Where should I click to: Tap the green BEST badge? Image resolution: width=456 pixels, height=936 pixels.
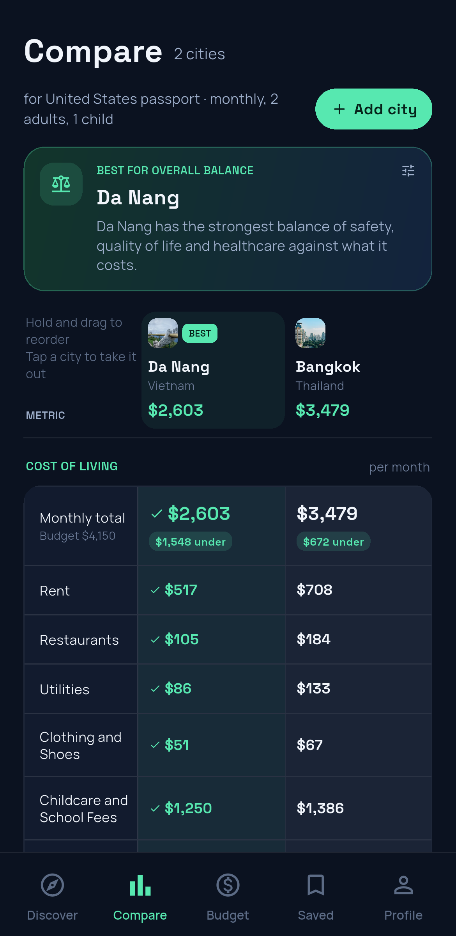click(x=200, y=333)
